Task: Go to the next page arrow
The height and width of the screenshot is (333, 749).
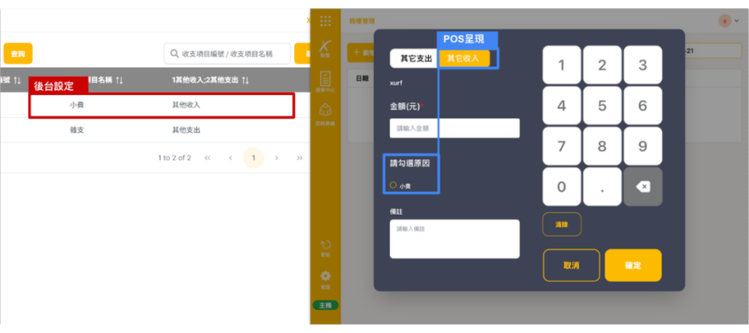Action: 276,157
